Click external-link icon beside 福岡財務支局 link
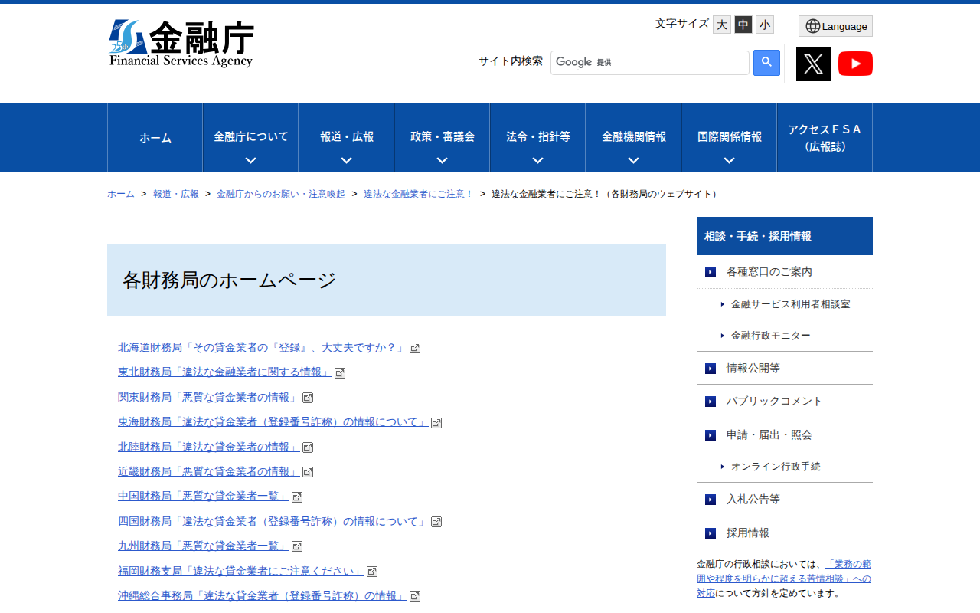 [372, 572]
